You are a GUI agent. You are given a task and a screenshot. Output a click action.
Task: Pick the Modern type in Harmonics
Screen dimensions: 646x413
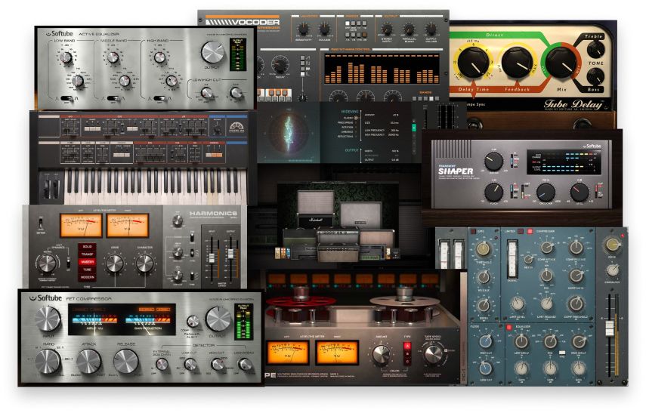[85, 277]
